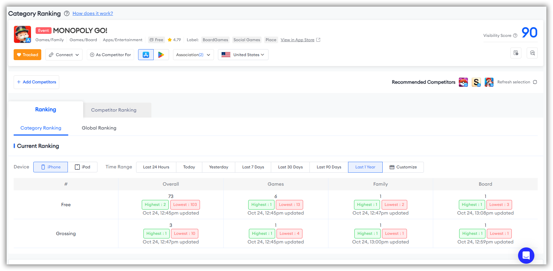Open the Customize date range picker
Viewport: 553px width, 271px height.
403,167
